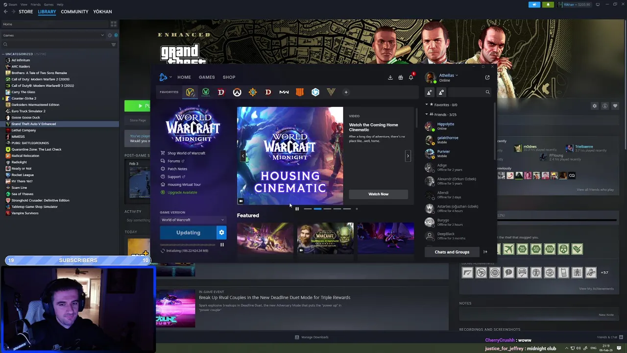Image resolution: width=627 pixels, height=353 pixels.
Task: Open Steam Friends menu
Action: pyautogui.click(x=36, y=4)
